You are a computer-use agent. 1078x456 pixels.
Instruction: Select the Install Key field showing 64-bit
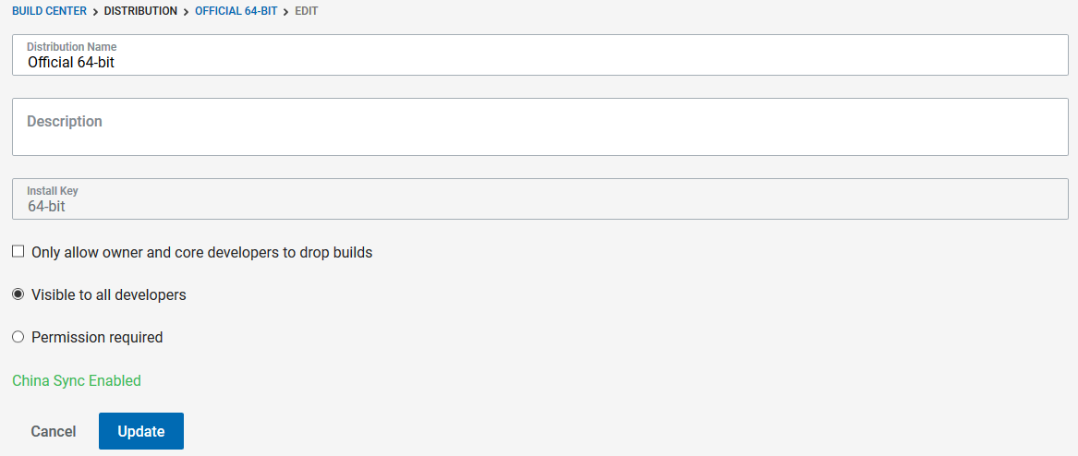click(x=539, y=199)
